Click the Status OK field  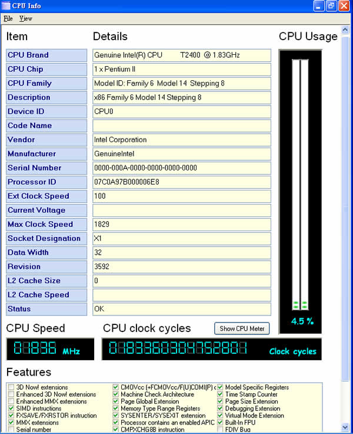tap(182, 309)
